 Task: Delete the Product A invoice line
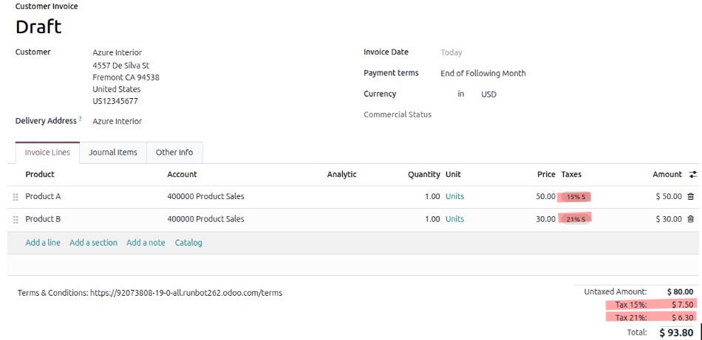coord(690,197)
